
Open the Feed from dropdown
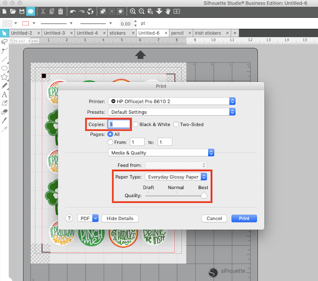176,165
